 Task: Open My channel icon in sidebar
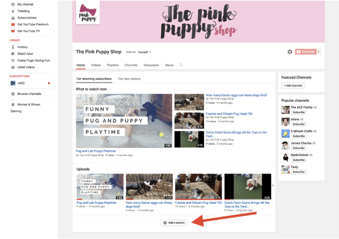[13, 5]
